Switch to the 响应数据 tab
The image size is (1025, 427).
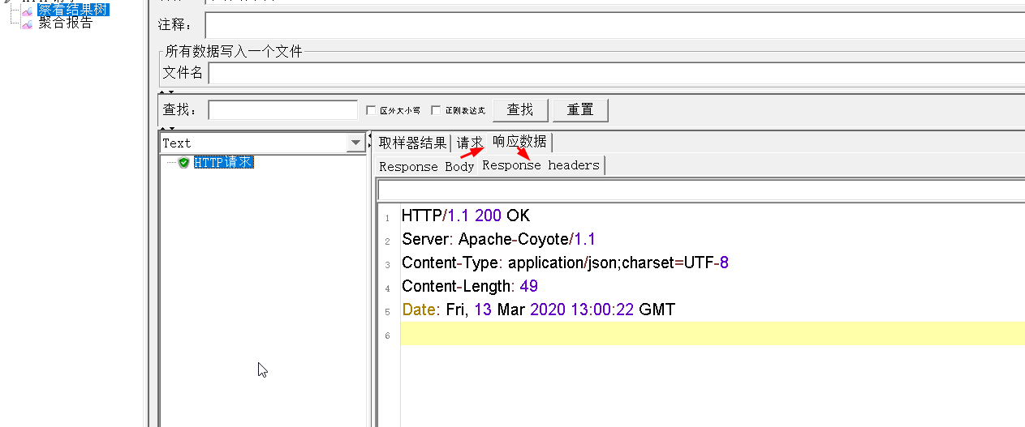click(519, 142)
